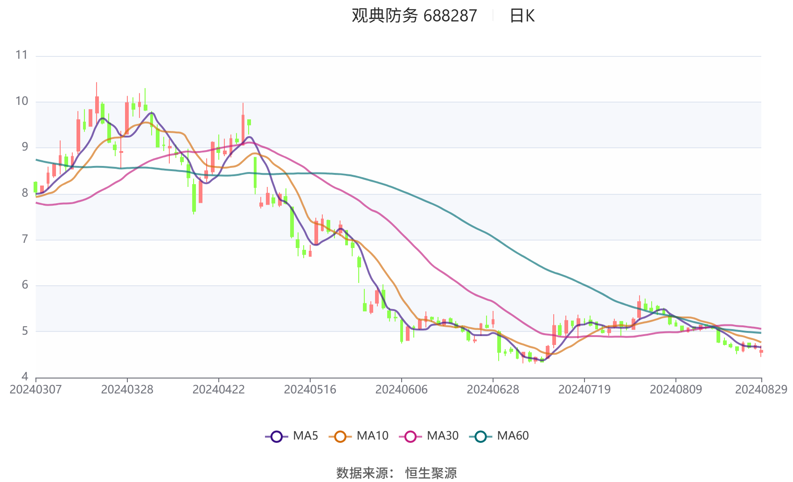793x482 pixels.
Task: Select the 20240628 date axis label
Action: [493, 389]
